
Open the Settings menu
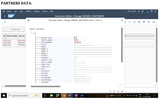click(x=36, y=11)
